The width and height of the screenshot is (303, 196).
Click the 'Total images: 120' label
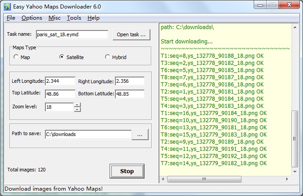26,170
